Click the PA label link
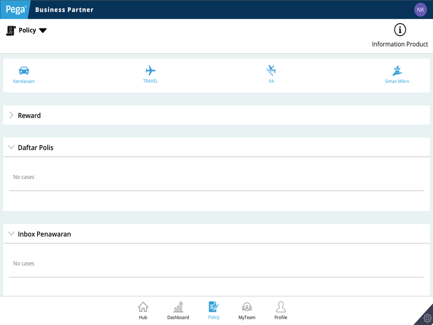The height and width of the screenshot is (325, 433). [x=271, y=81]
